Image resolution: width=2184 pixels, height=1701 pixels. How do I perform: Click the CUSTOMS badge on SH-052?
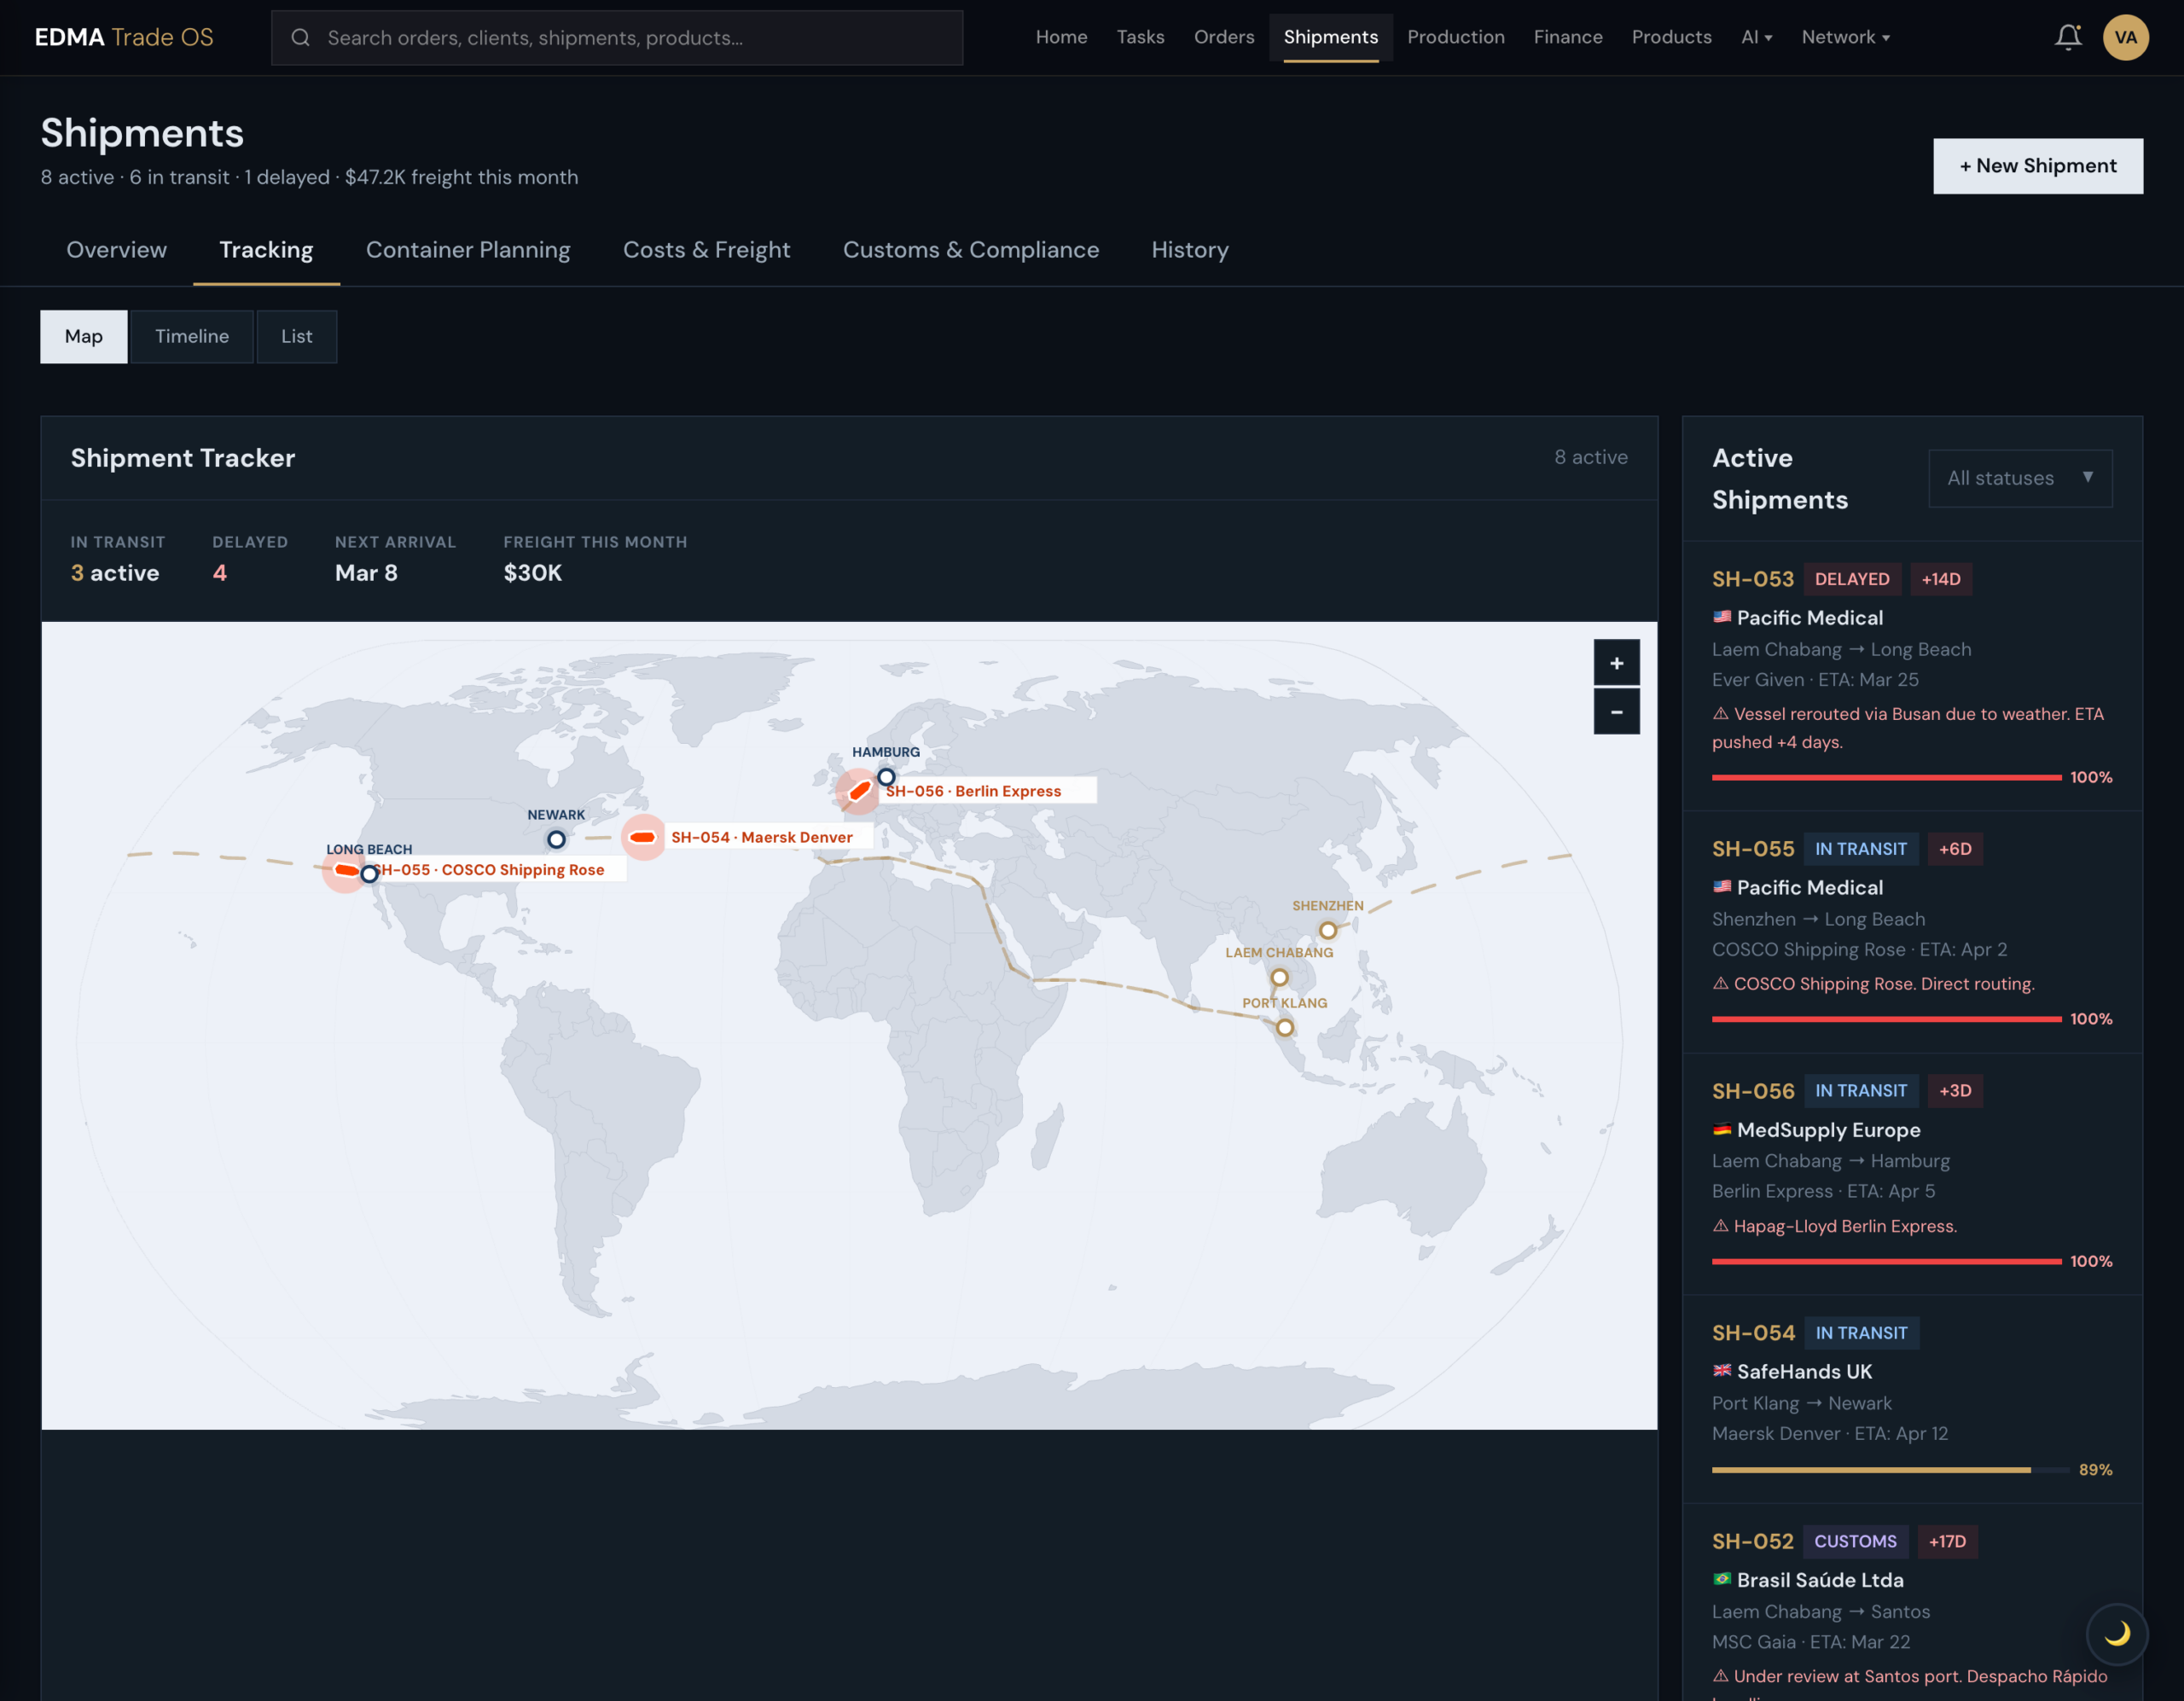pyautogui.click(x=1855, y=1541)
